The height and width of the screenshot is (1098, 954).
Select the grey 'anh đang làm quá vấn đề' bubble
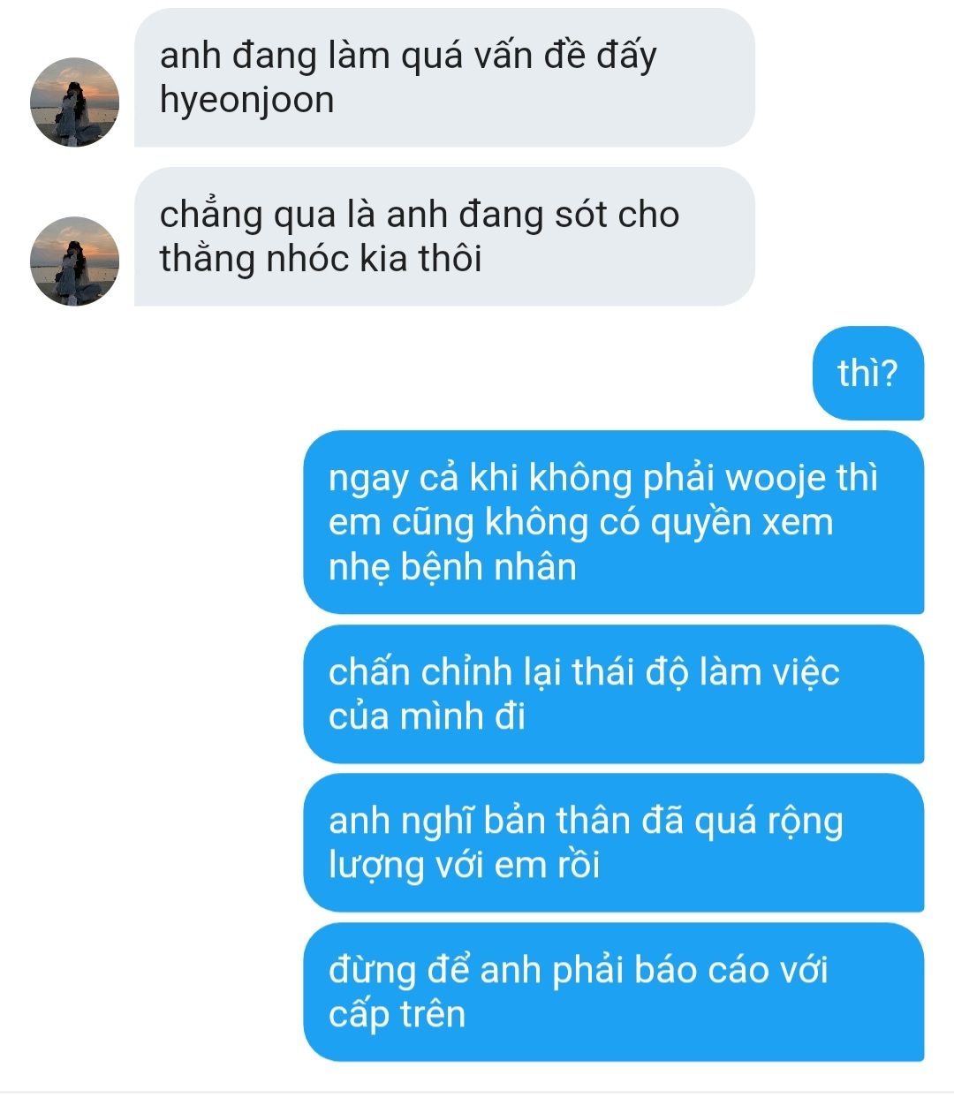pyautogui.click(x=444, y=78)
